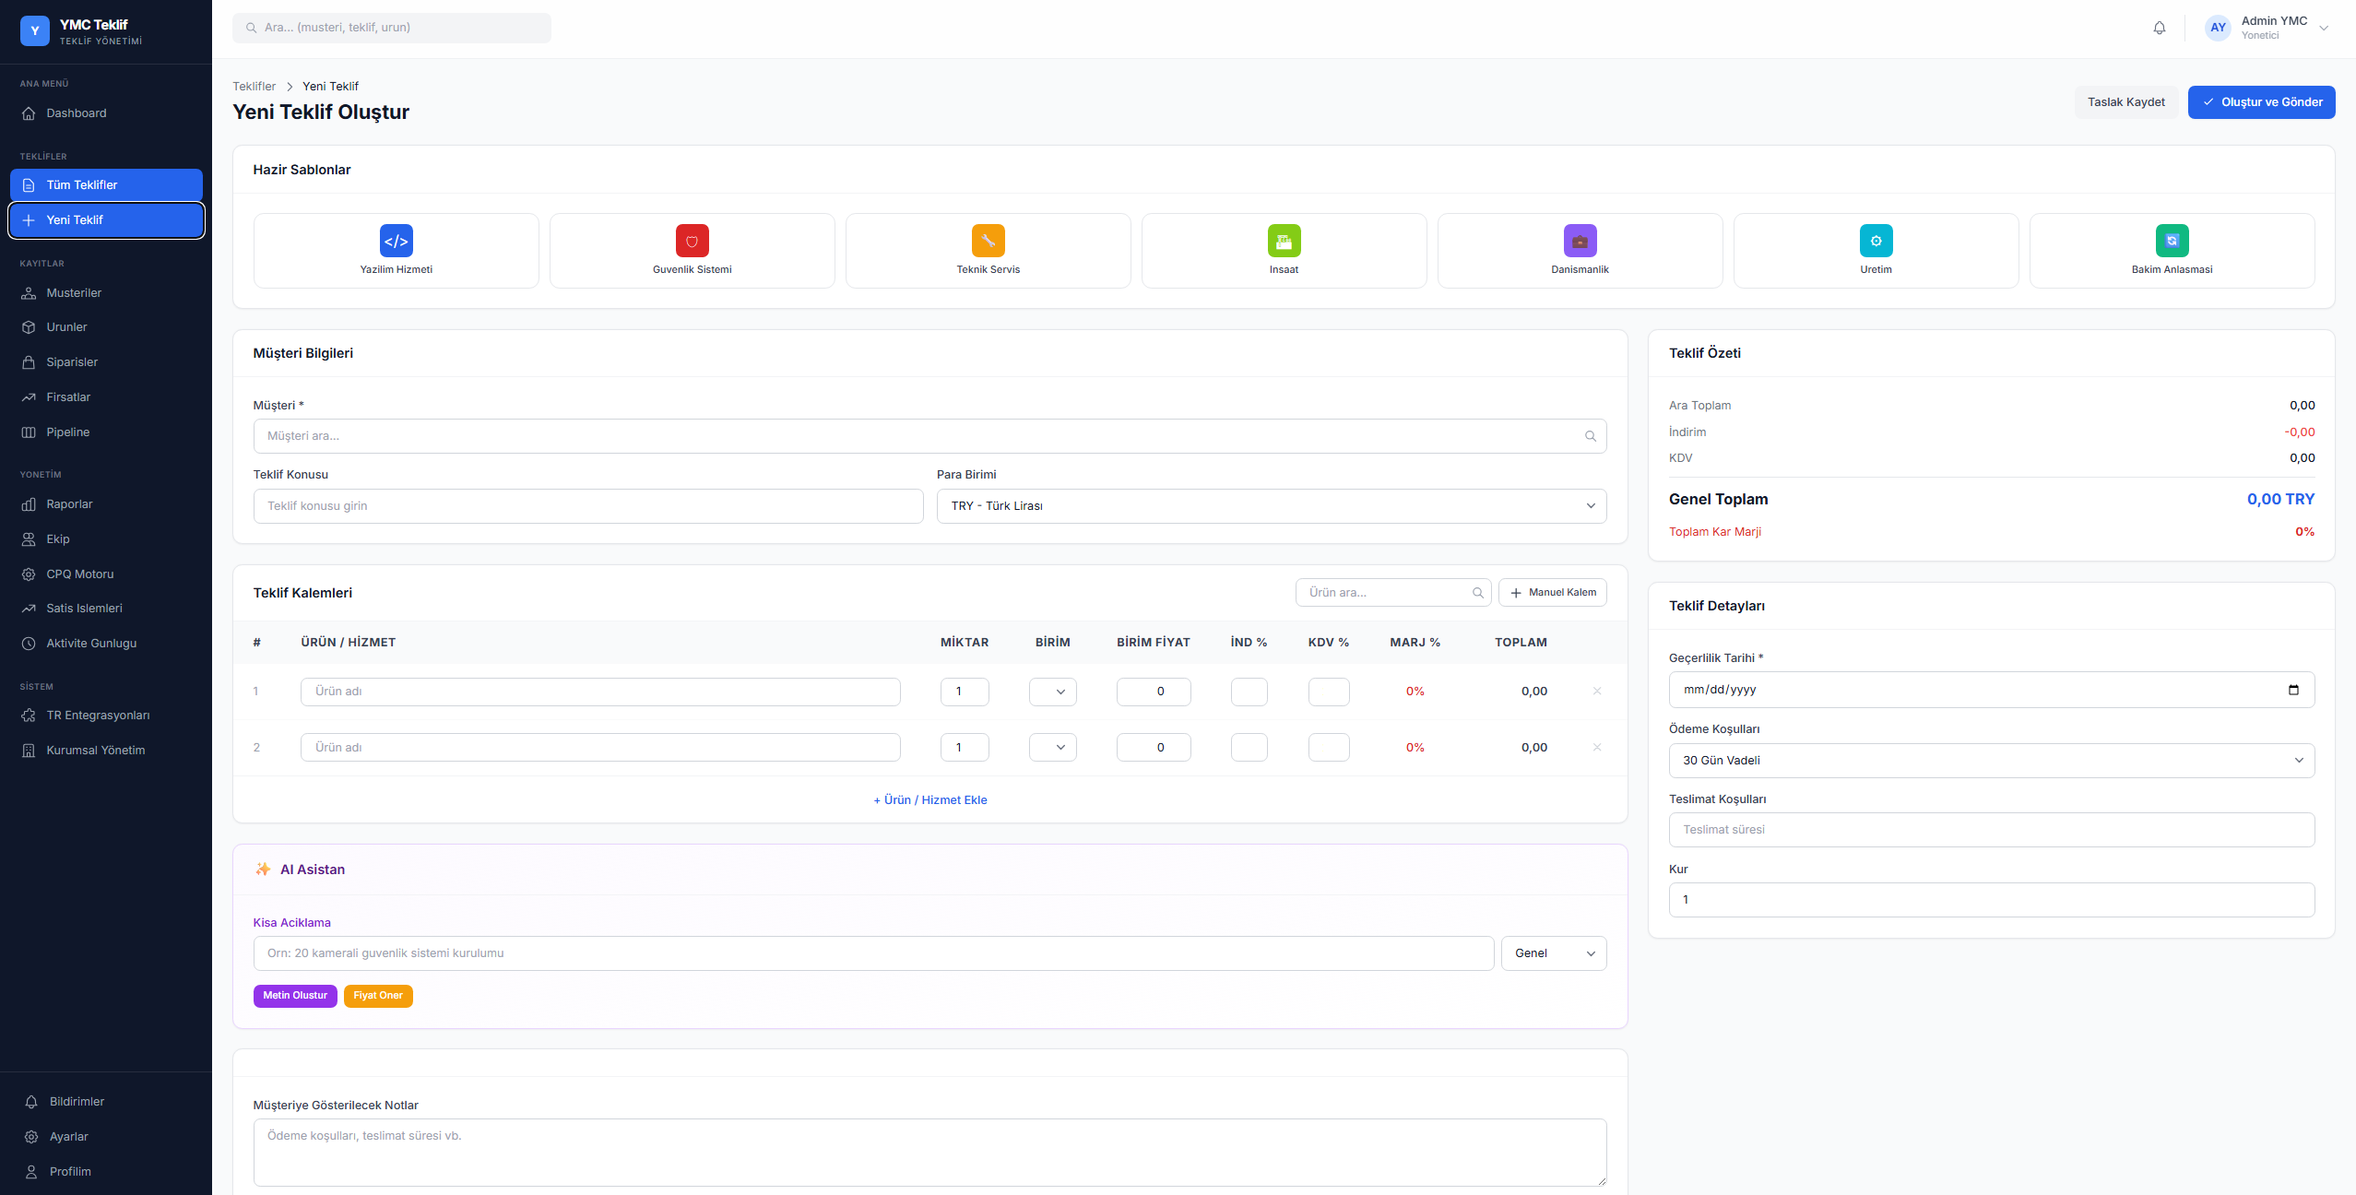Focus row 1 KDV % field
Image resolution: width=2356 pixels, height=1195 pixels.
(x=1329, y=692)
